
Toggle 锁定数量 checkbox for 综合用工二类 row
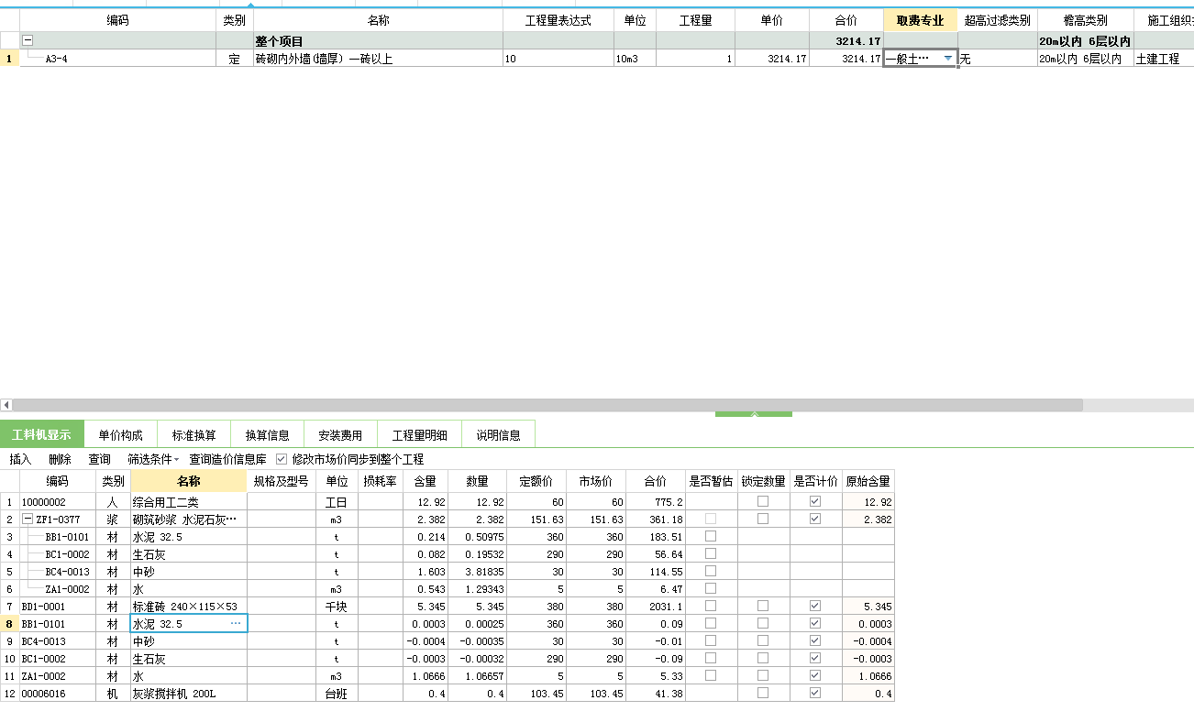[x=763, y=502]
